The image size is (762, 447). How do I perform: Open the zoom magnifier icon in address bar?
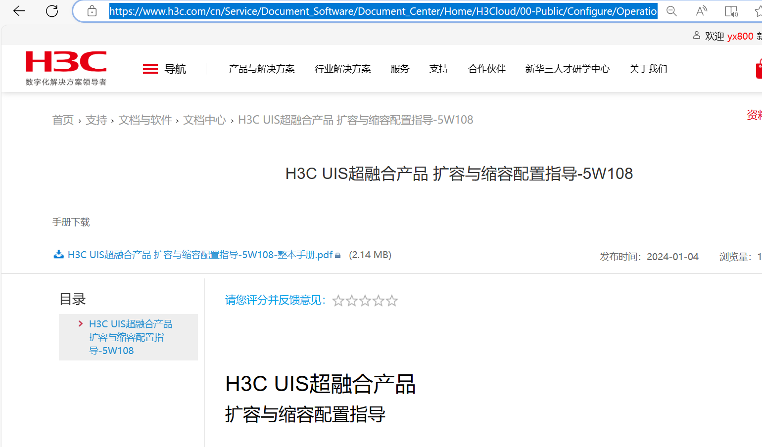(x=671, y=11)
